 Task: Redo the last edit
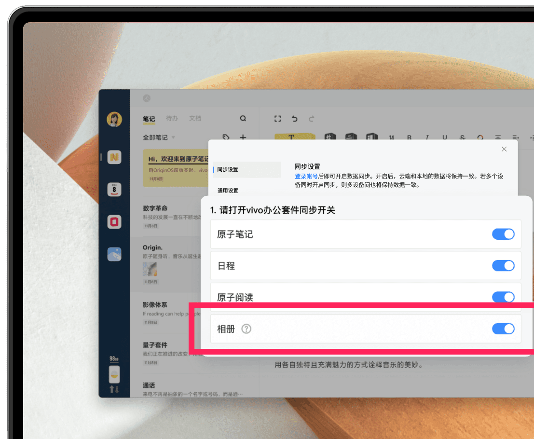point(311,119)
